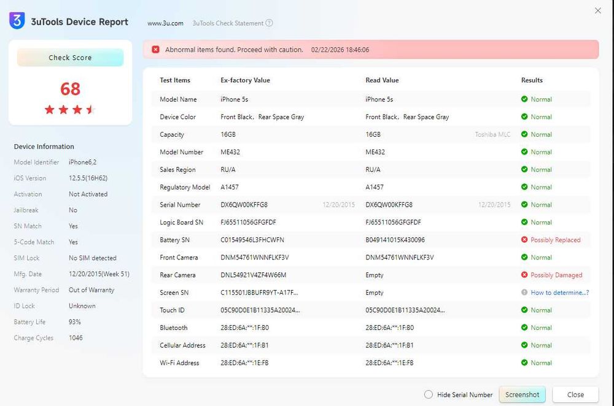614x406 pixels.
Task: Click green check icon in Model Name row
Action: [524, 99]
